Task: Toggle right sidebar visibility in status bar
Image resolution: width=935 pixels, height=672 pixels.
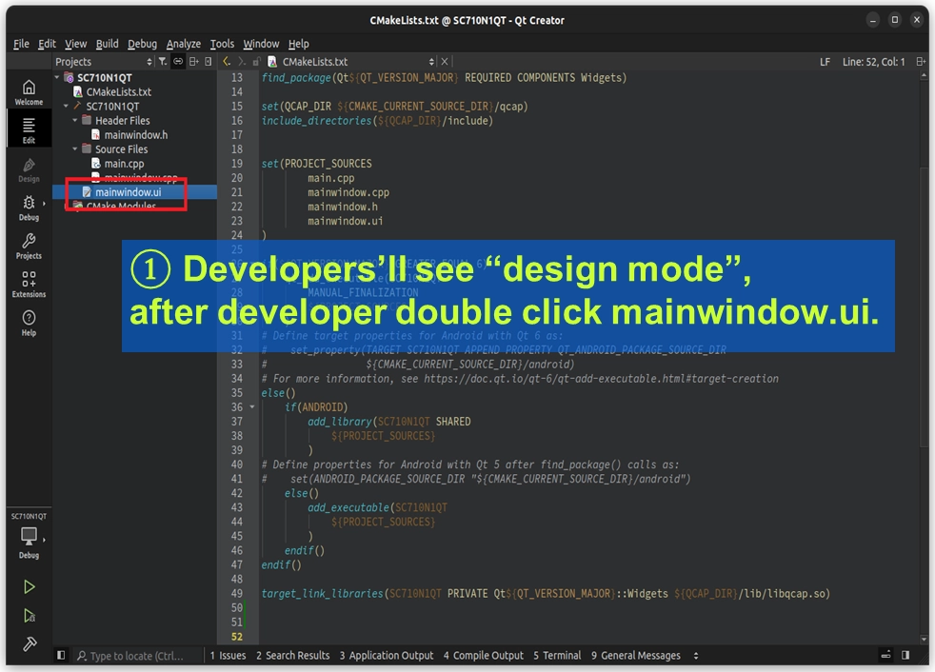Action: (905, 655)
